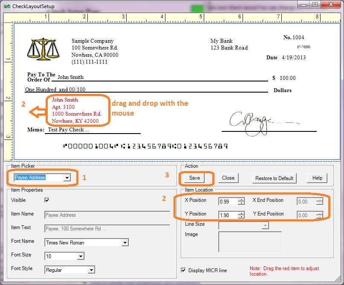Open Help for the layout setup

317,178
